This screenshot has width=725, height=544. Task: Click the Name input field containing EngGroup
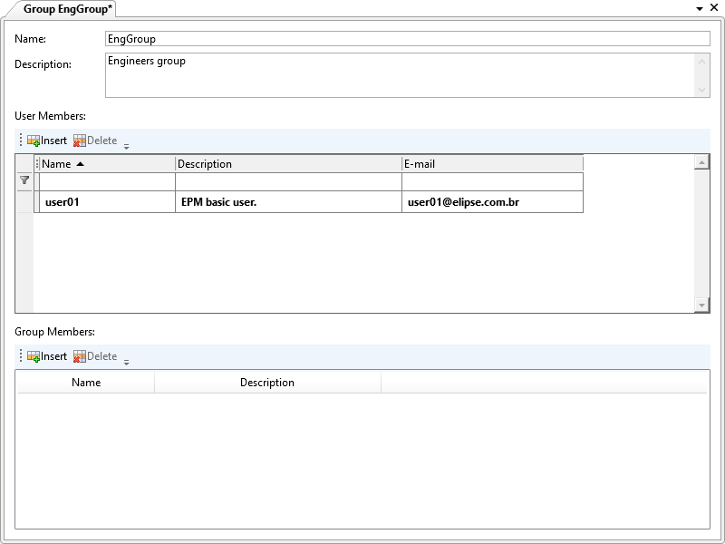click(407, 39)
